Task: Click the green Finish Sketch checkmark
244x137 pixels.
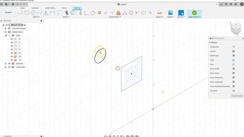Action: point(194,13)
